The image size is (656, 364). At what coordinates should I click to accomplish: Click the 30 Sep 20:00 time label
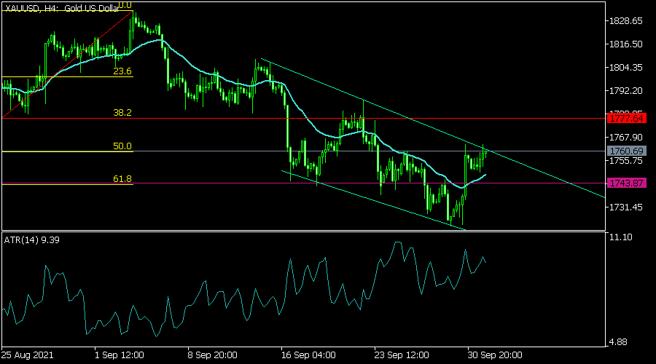point(495,355)
